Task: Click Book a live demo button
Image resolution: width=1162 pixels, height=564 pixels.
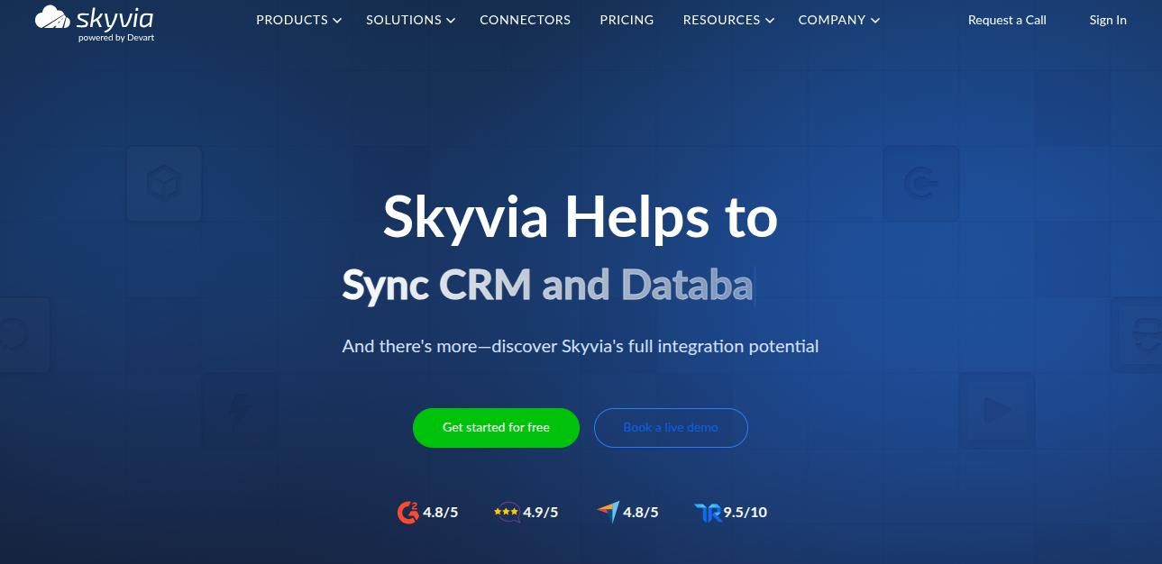Action: pos(671,427)
